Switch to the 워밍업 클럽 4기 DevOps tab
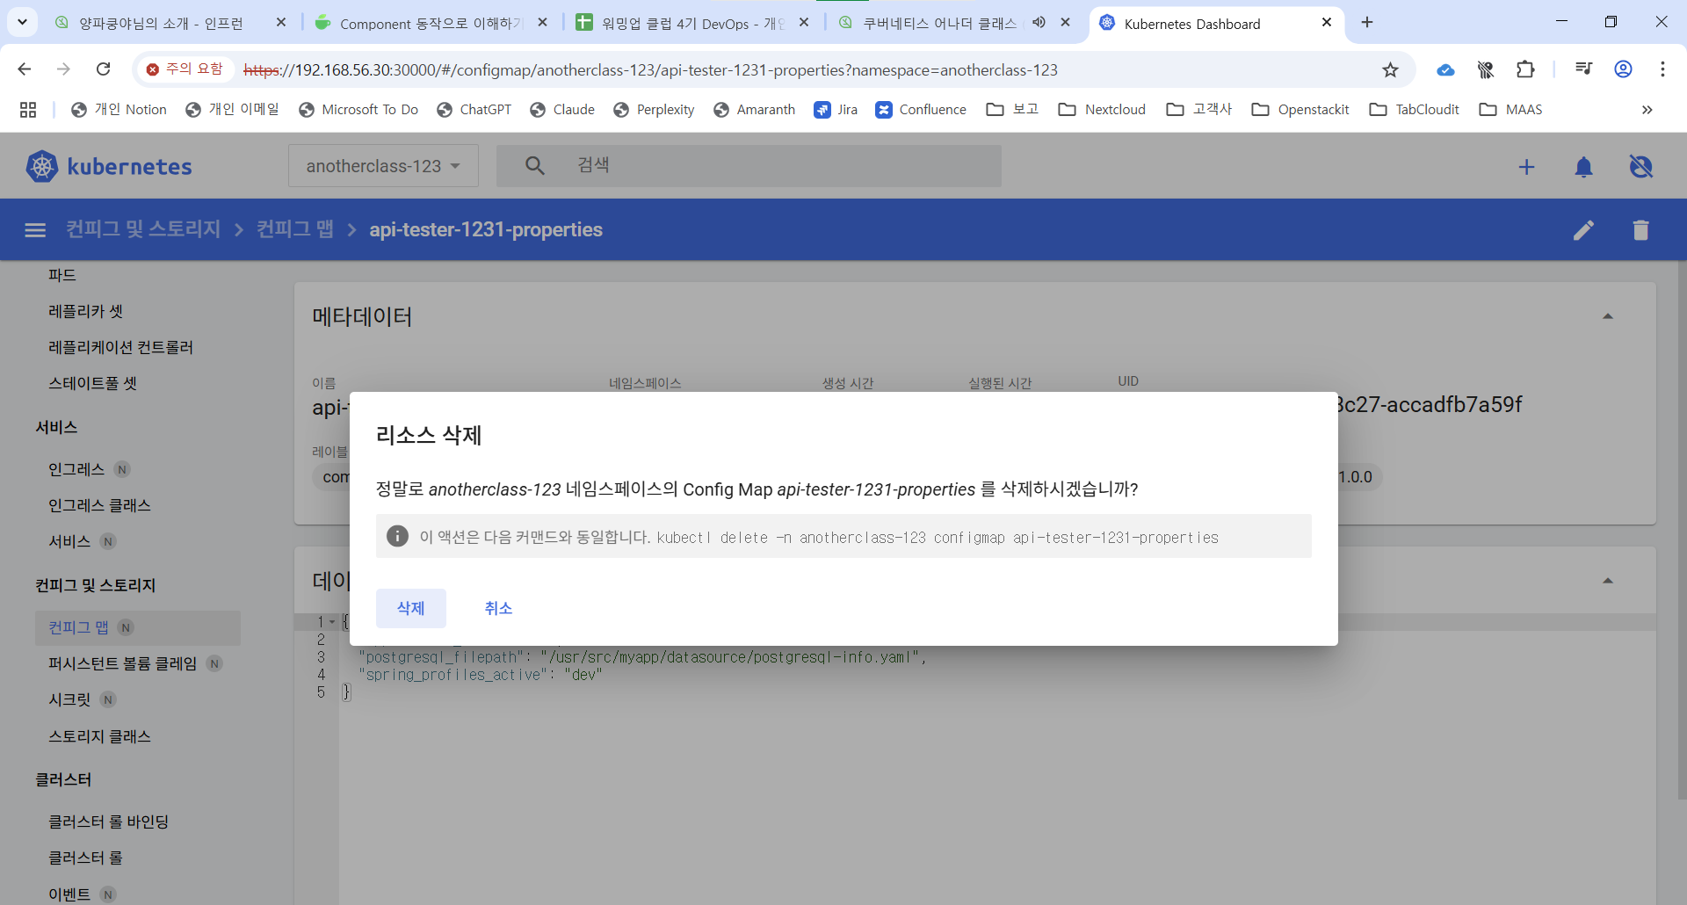 tap(691, 23)
